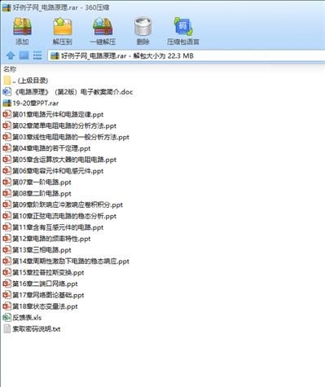Switch to list view mode
Viewport: 325px width, 387px height.
click(37, 55)
